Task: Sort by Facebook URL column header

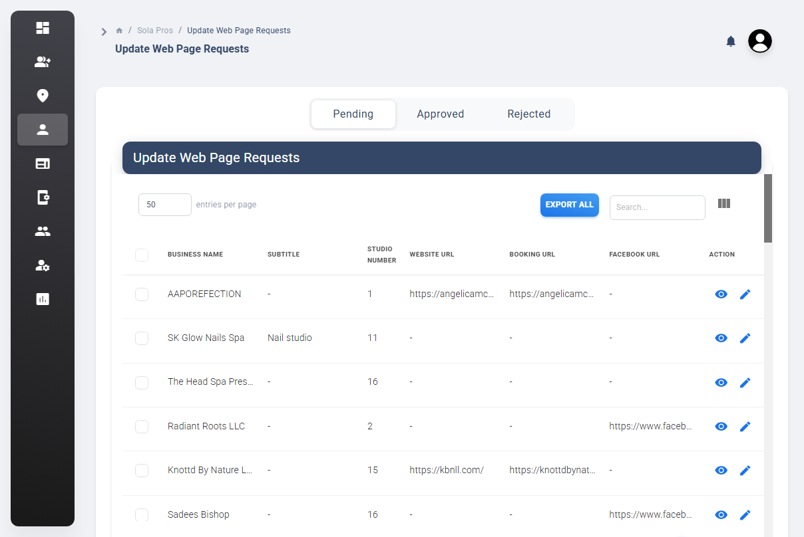Action: [x=634, y=255]
